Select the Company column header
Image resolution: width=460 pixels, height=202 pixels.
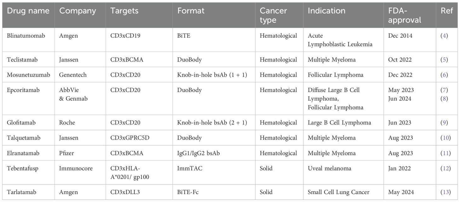click(78, 11)
